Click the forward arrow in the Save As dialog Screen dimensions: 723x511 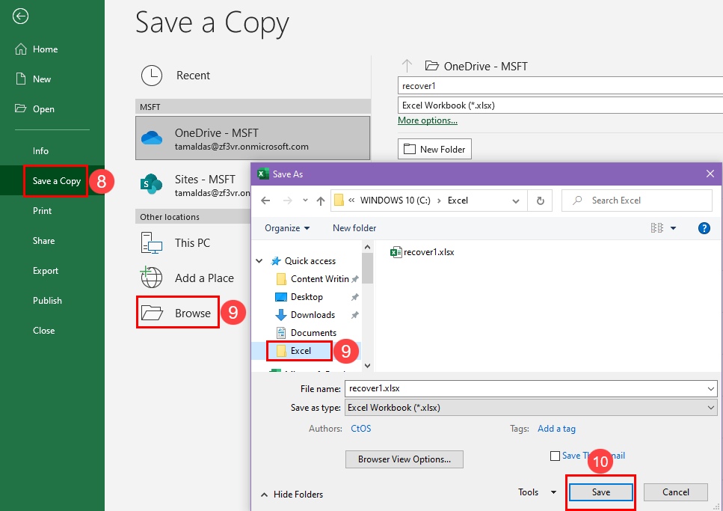coord(288,201)
